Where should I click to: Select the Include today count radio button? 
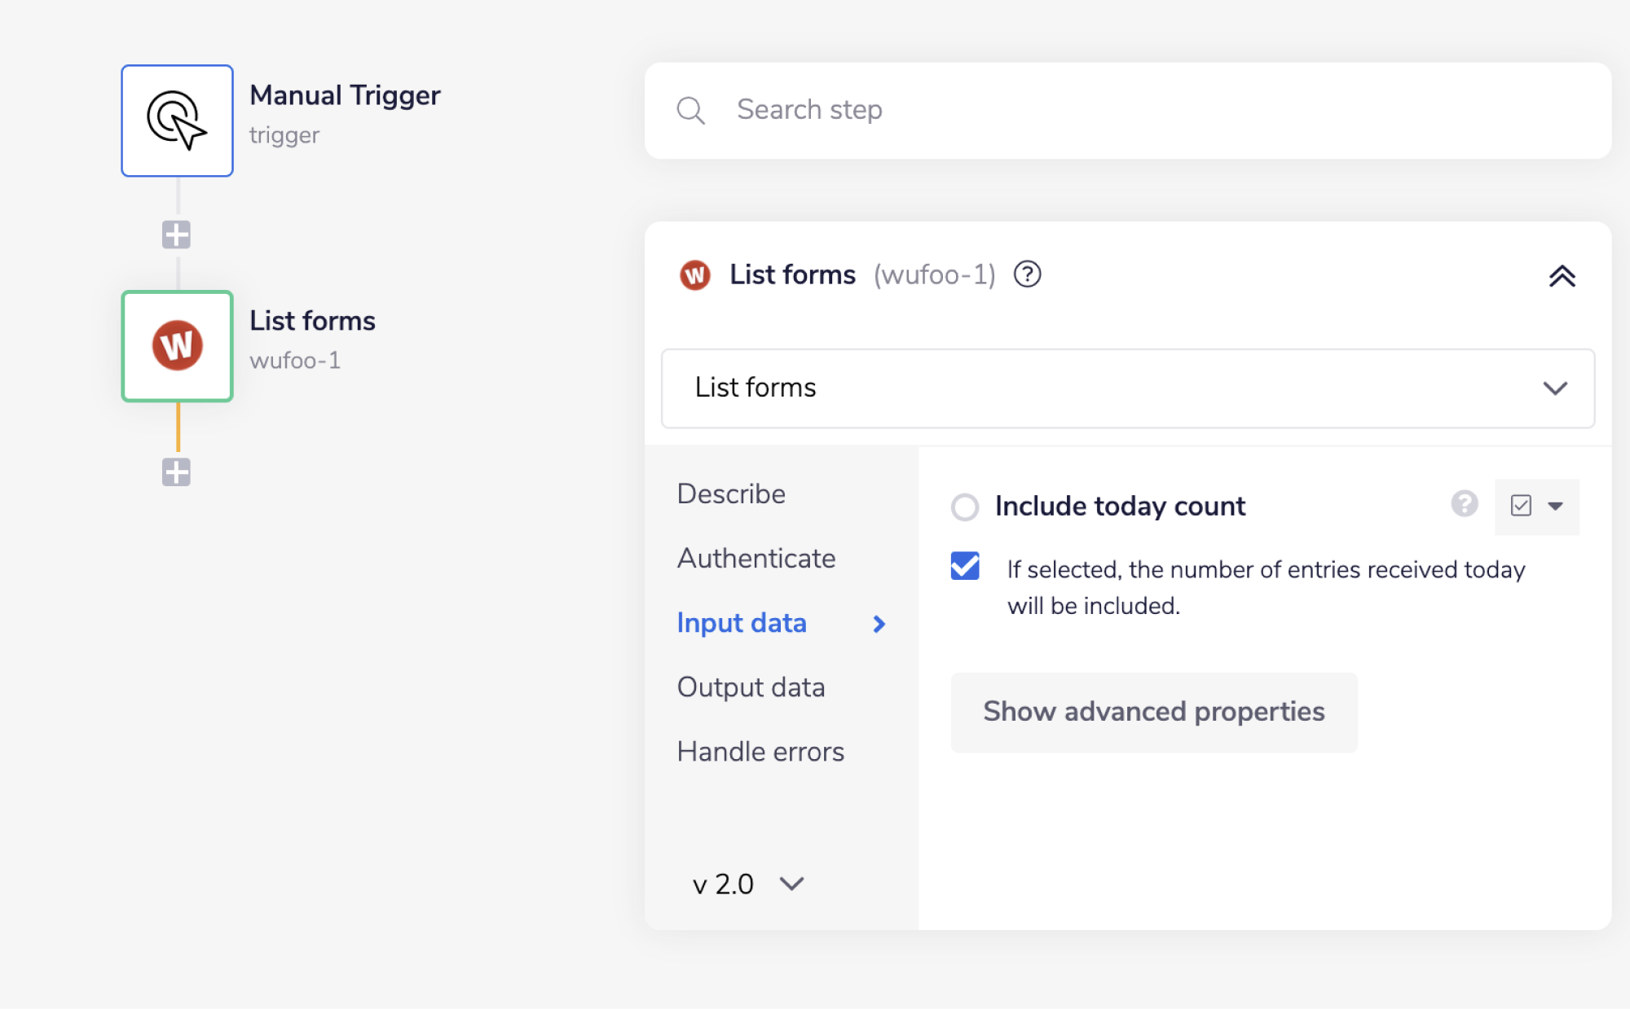[x=965, y=507]
